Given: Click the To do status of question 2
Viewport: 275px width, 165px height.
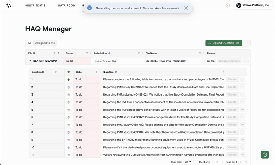Looking at the screenshot, I should pos(79,87).
